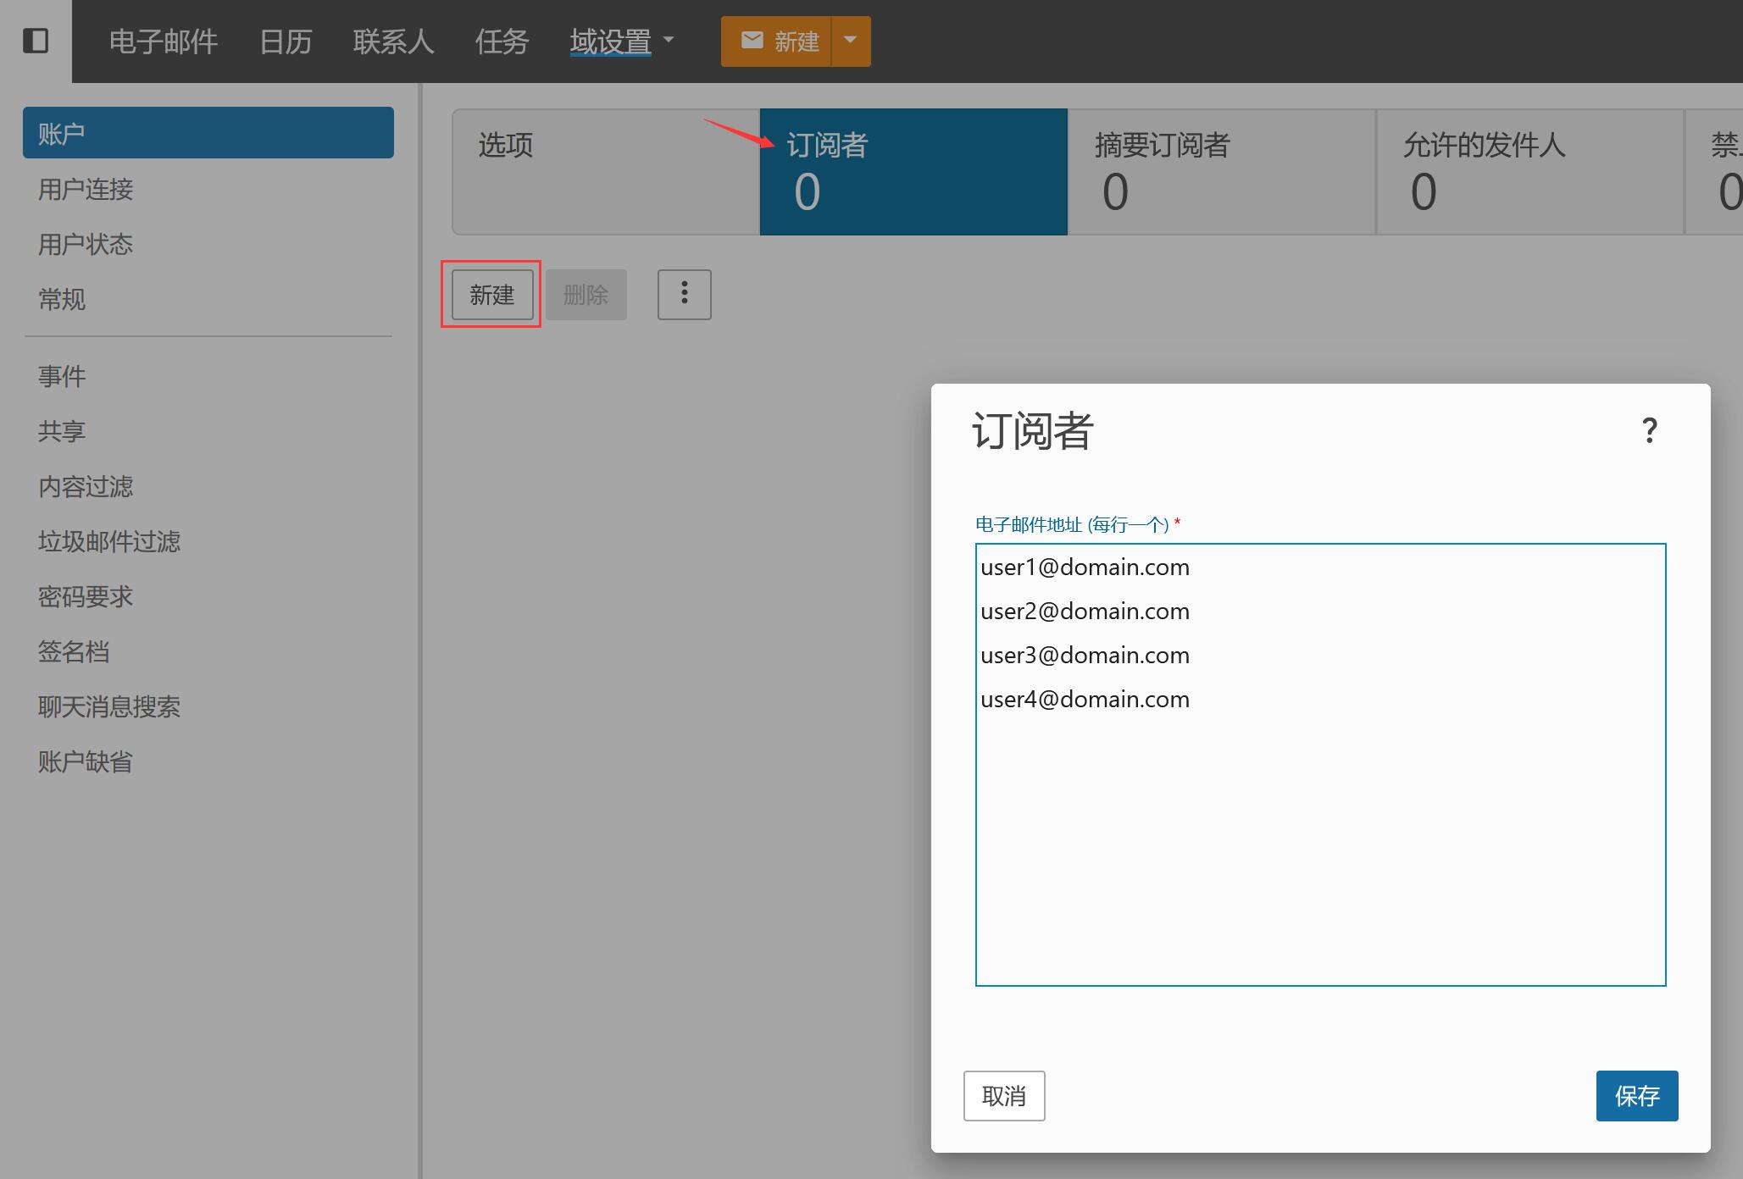Switch to the 任务 section
1743x1179 pixels.
point(502,42)
